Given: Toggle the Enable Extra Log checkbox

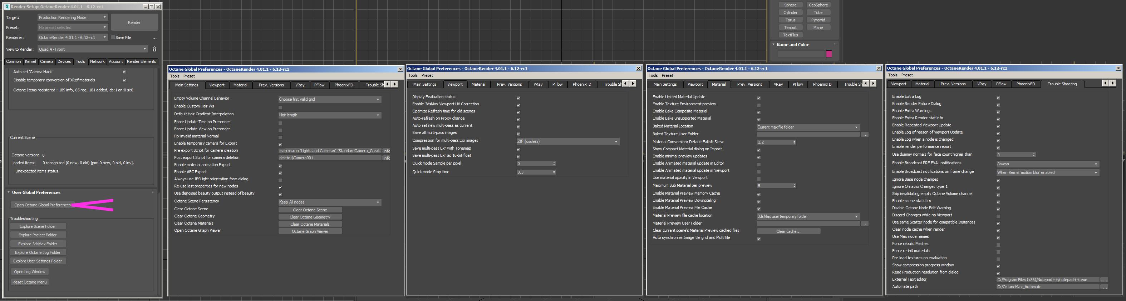Looking at the screenshot, I should (998, 98).
